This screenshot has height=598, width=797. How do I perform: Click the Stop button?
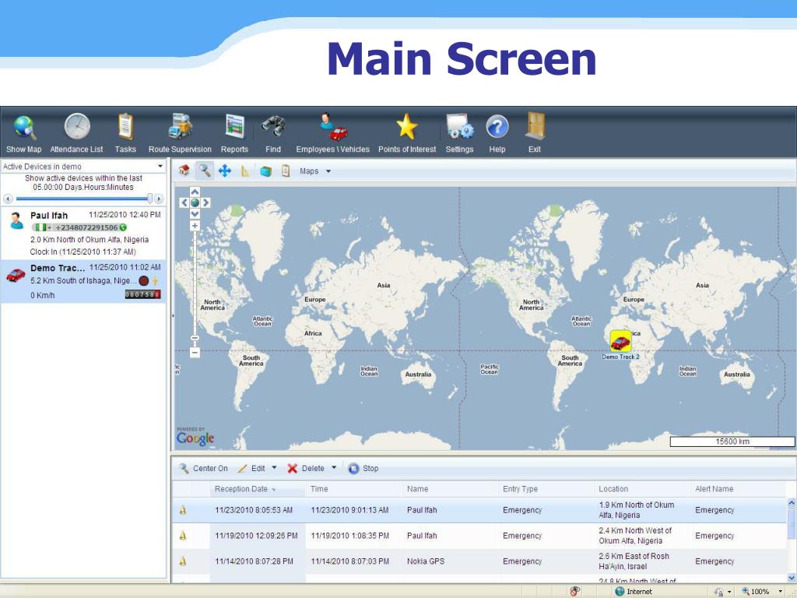[364, 468]
